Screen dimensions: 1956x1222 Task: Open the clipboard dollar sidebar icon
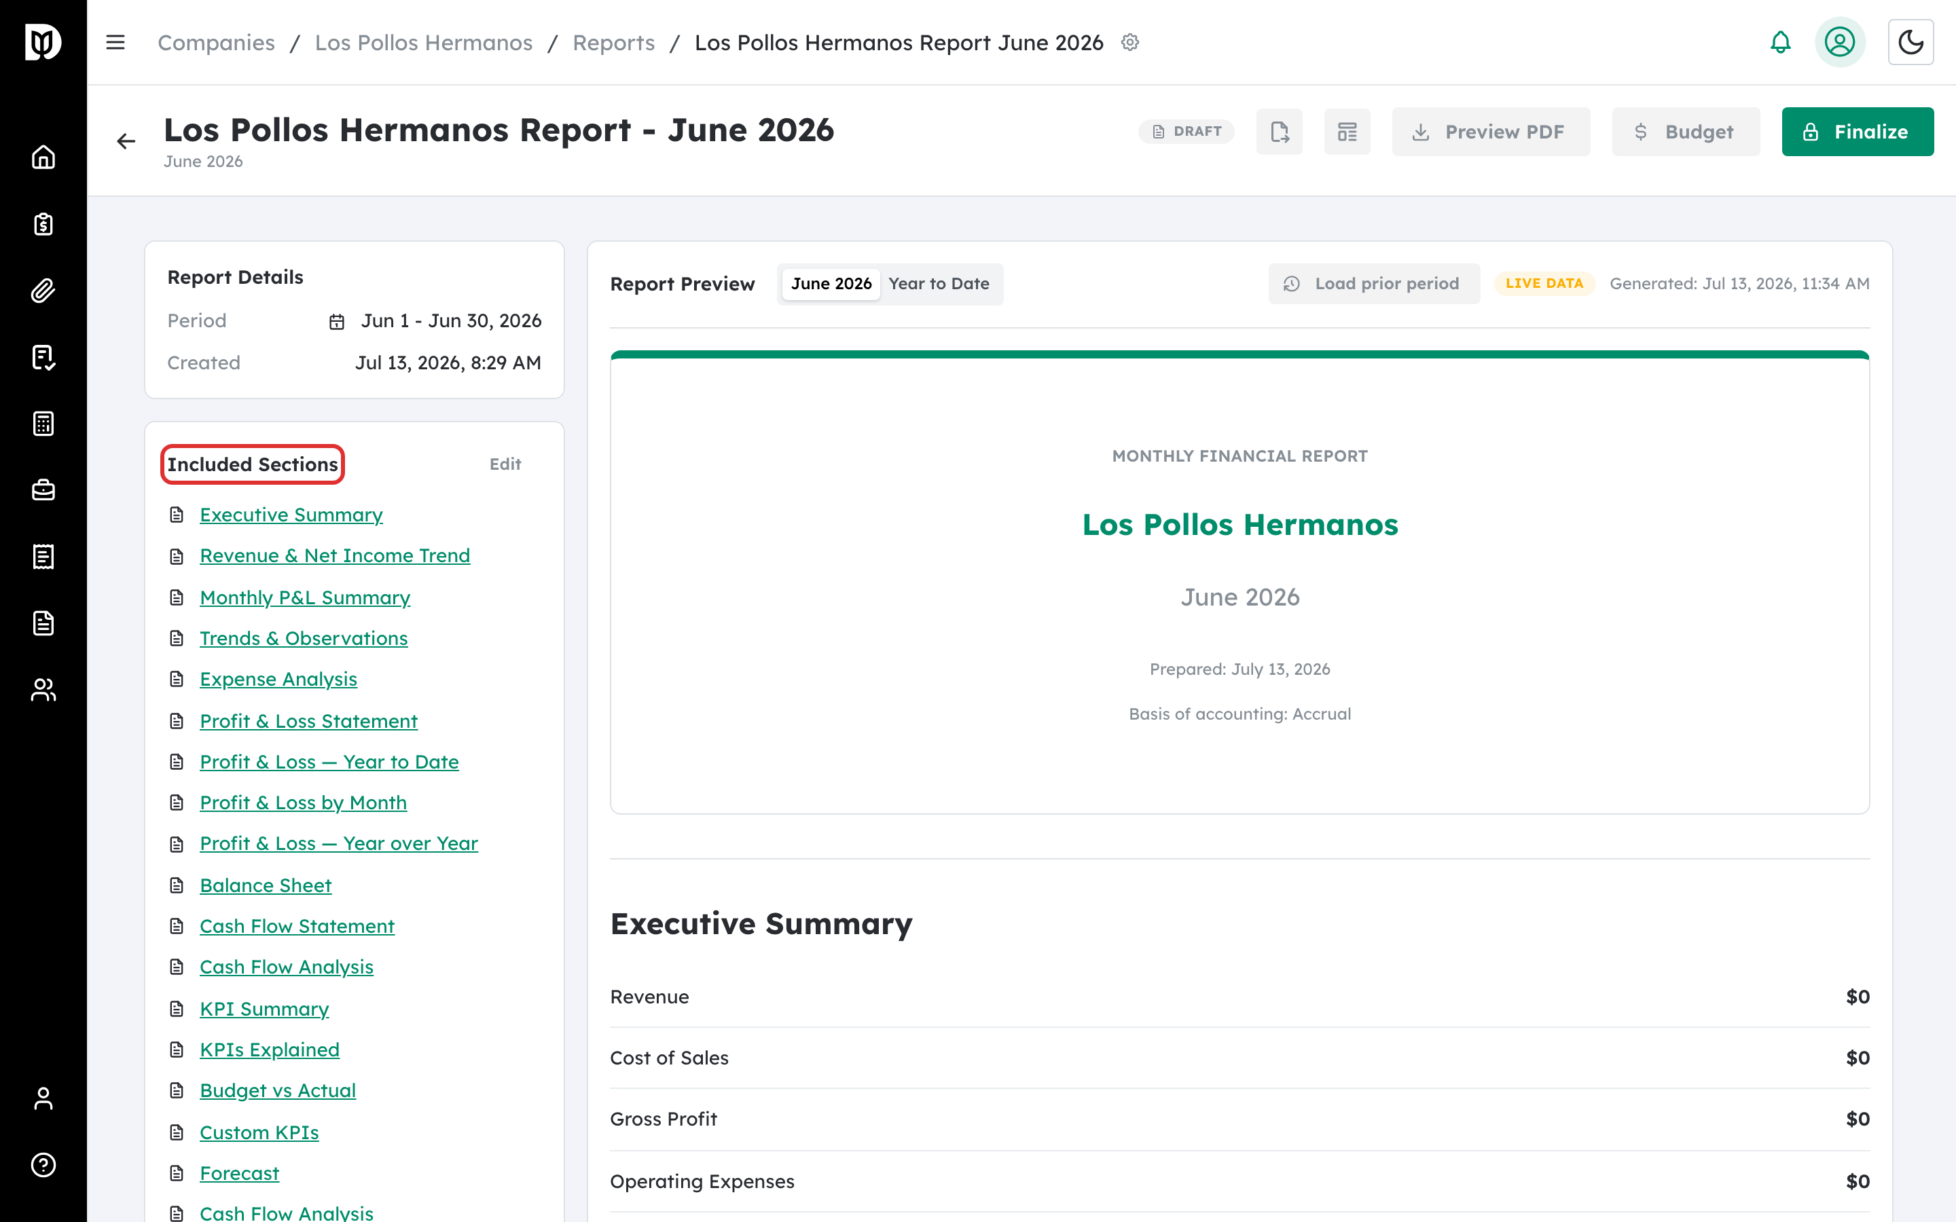pos(43,224)
